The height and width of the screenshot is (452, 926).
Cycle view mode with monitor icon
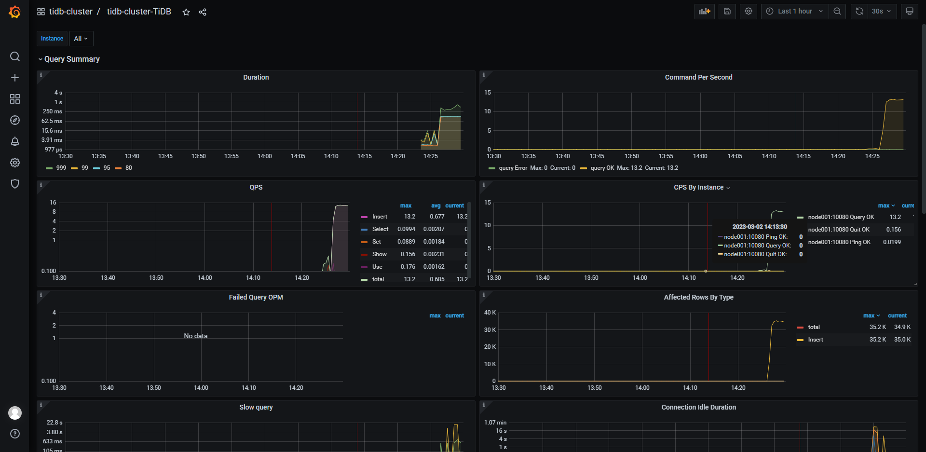point(910,11)
